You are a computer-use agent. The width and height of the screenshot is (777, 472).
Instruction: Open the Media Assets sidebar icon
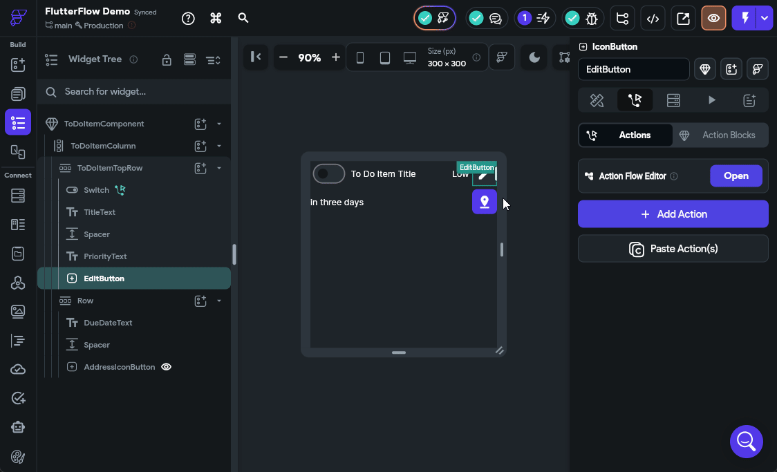coord(18,312)
